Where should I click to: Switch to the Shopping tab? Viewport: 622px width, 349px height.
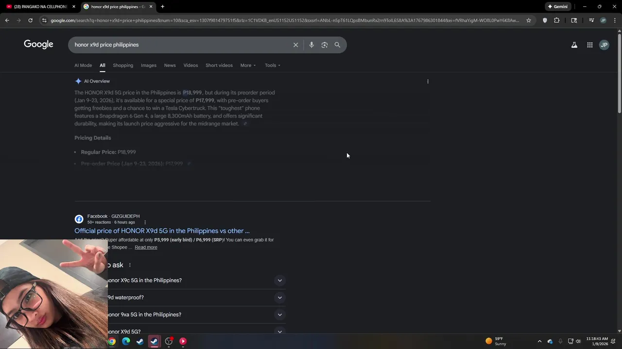[x=123, y=65]
